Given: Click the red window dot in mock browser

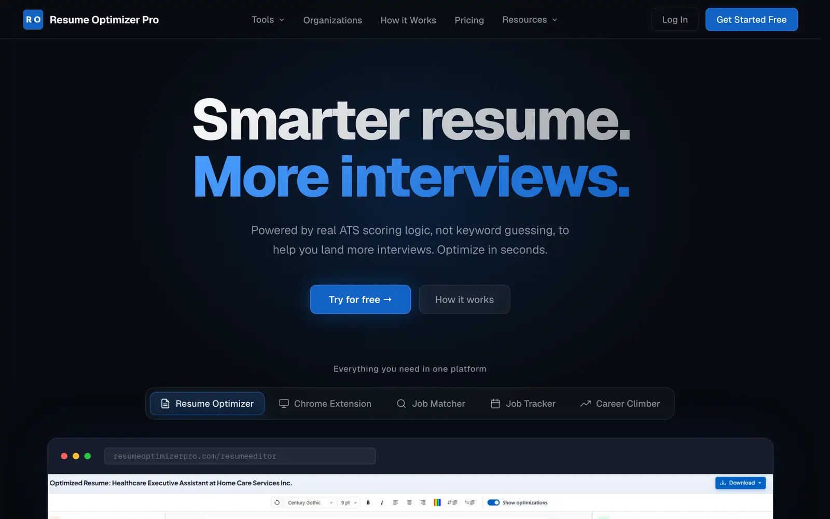Looking at the screenshot, I should [x=64, y=456].
